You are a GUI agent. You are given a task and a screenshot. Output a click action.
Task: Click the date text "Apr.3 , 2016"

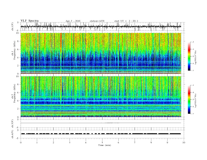[x=73, y=21]
